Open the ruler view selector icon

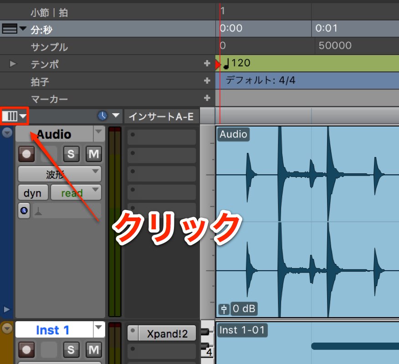pos(10,29)
